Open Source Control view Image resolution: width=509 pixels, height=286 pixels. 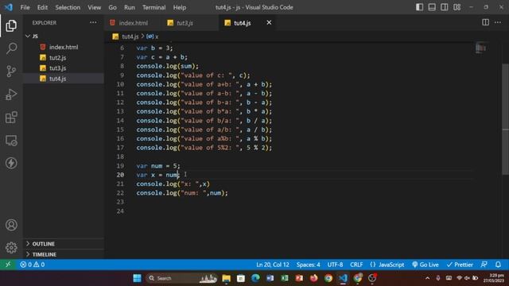pos(11,71)
